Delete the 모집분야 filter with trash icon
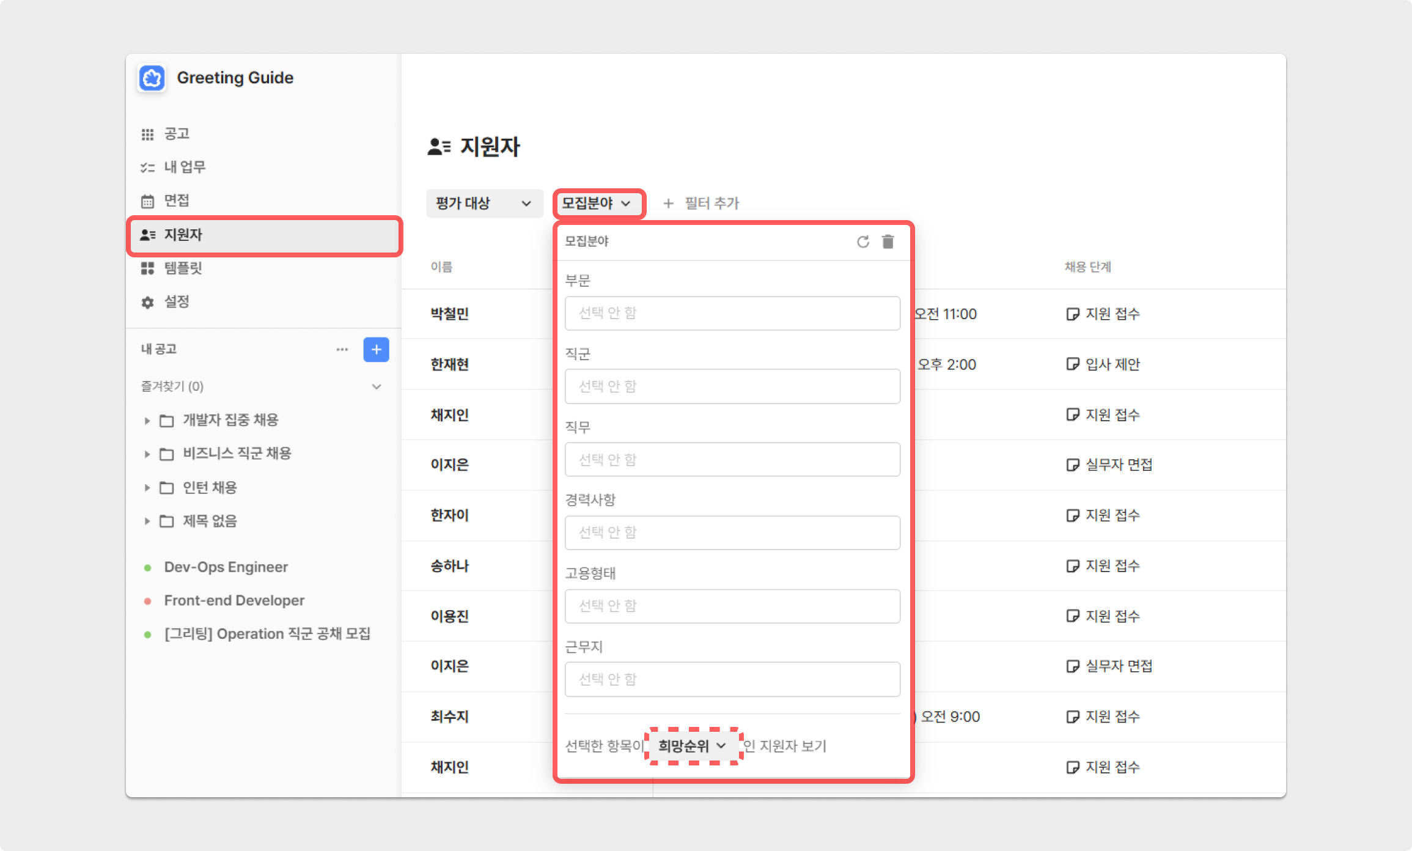Viewport: 1412px width, 851px height. click(888, 241)
